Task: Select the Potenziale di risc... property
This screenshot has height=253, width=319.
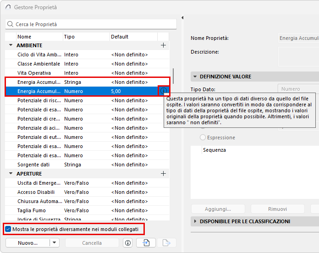Action: click(x=87, y=100)
